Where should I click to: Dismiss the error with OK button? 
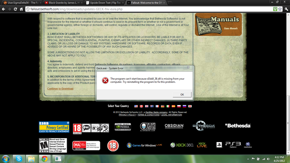pyautogui.click(x=182, y=95)
